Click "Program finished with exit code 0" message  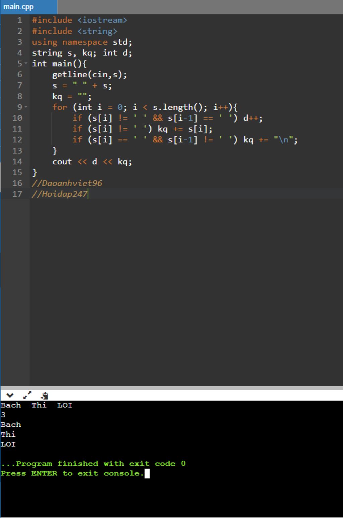pos(101,464)
